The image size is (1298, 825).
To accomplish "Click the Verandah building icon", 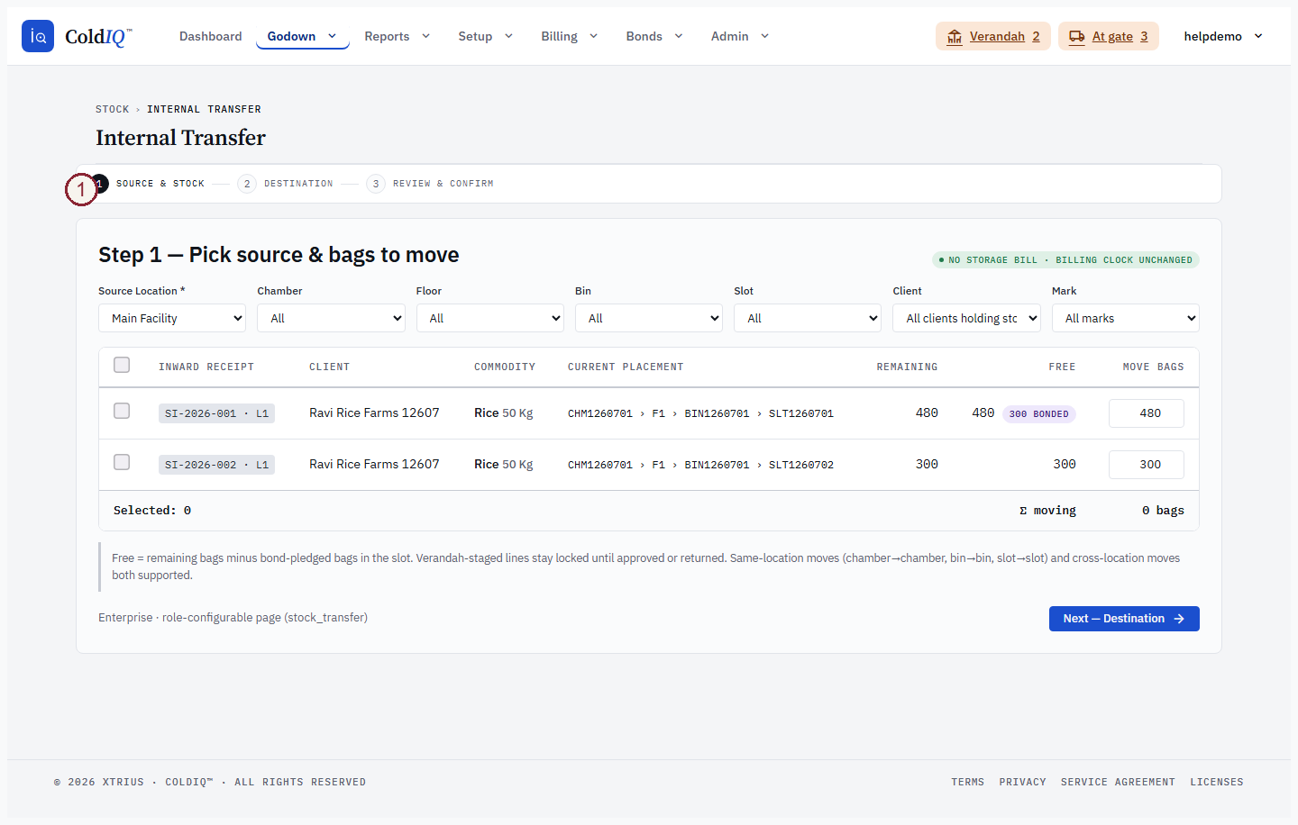I will [x=955, y=37].
